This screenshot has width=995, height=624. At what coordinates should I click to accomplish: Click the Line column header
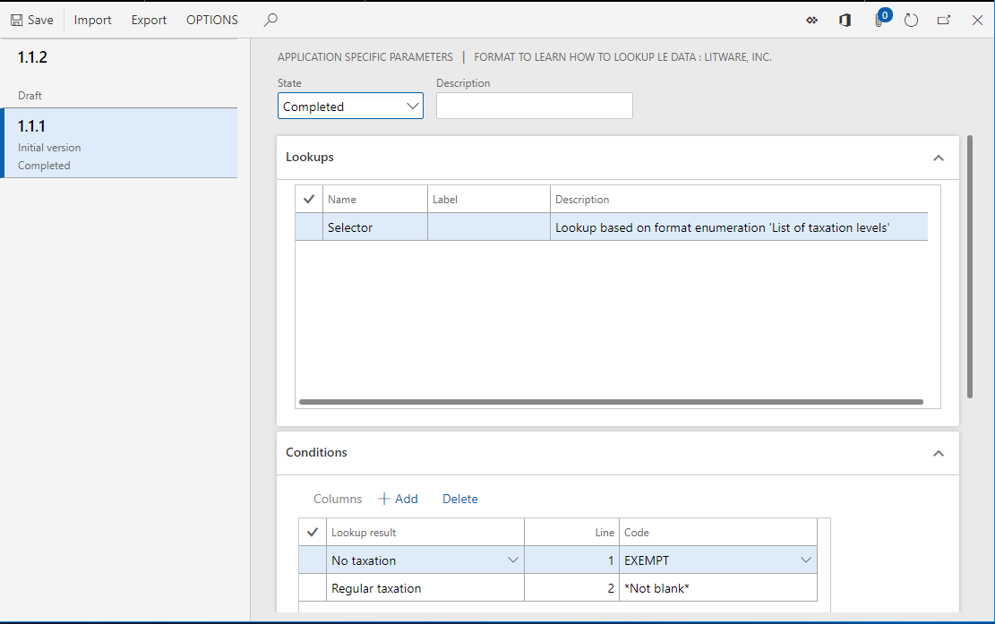571,532
